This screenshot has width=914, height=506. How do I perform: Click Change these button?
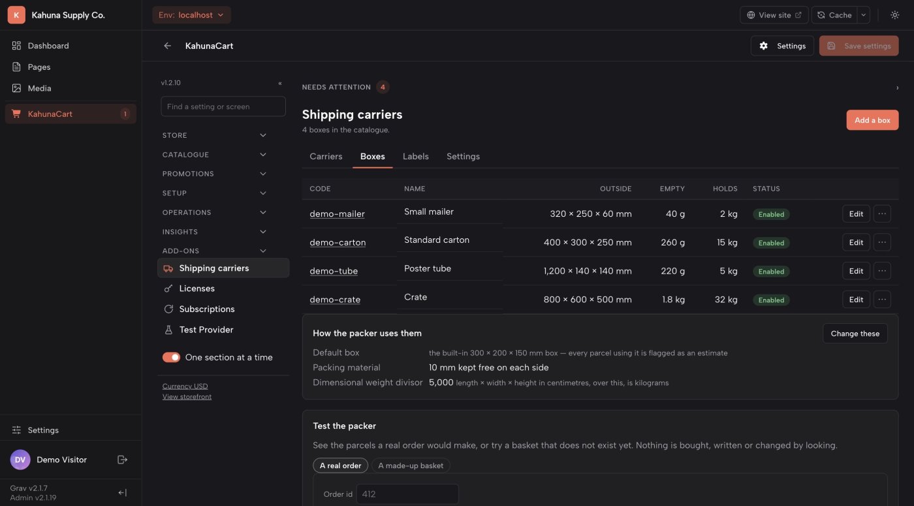pyautogui.click(x=855, y=334)
